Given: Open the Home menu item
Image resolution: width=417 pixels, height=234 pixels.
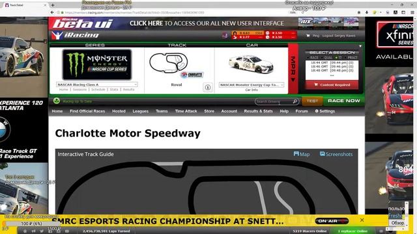Looking at the screenshot, I should click(x=57, y=111).
